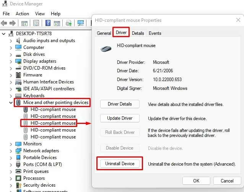Click the Digital Signer value Microsoft Windows
The height and width of the screenshot is (192, 244).
170,88
